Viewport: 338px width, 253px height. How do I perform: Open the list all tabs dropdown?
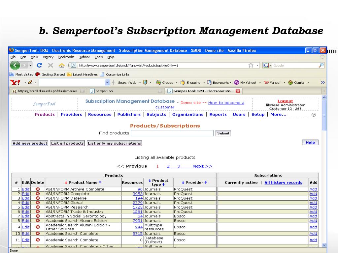pos(324,91)
